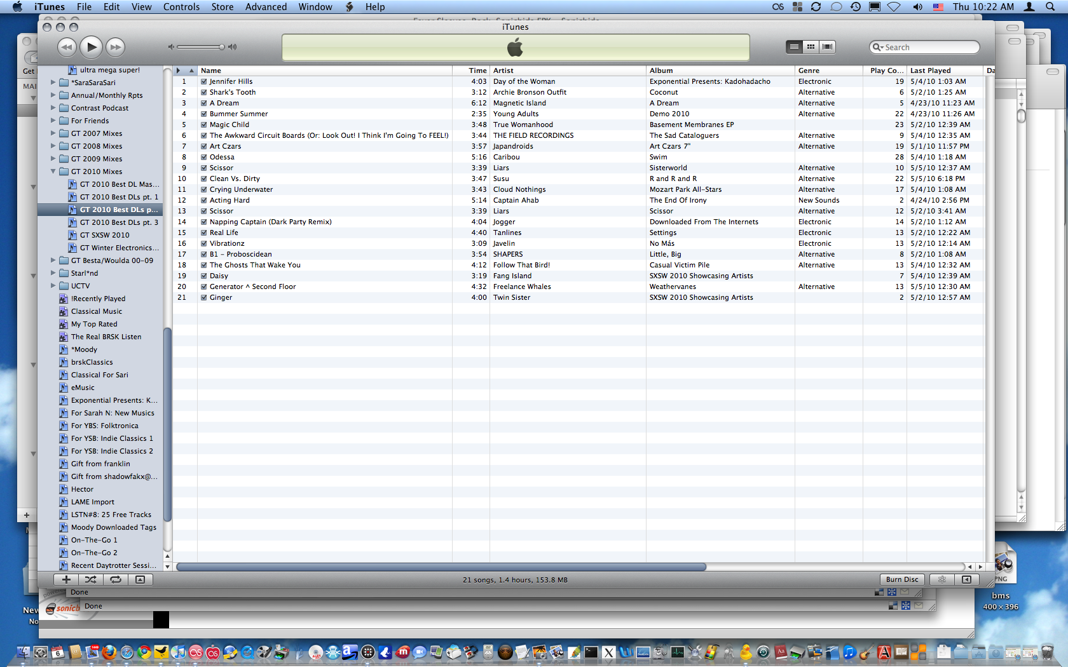Viewport: 1068px width, 667px height.
Task: Expand the GT 2009 Mixes folder
Action: pyautogui.click(x=53, y=159)
